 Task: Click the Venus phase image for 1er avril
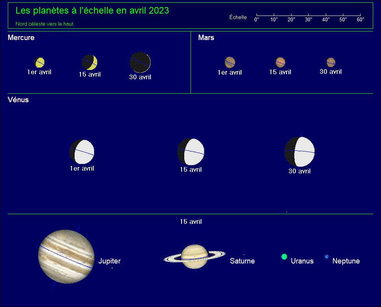(x=82, y=152)
